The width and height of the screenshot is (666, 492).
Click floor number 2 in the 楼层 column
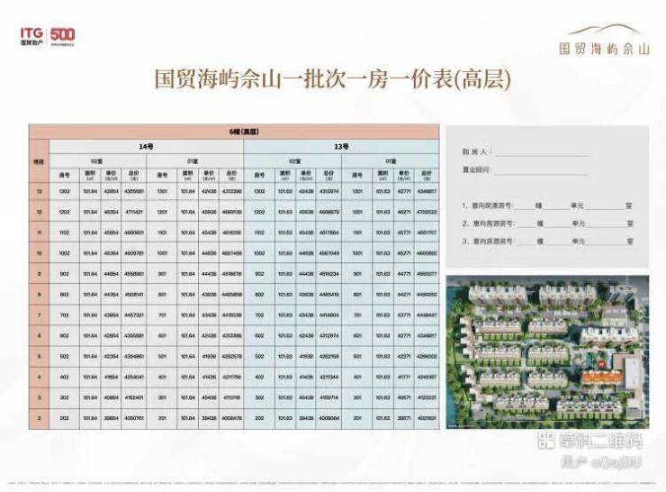point(39,418)
